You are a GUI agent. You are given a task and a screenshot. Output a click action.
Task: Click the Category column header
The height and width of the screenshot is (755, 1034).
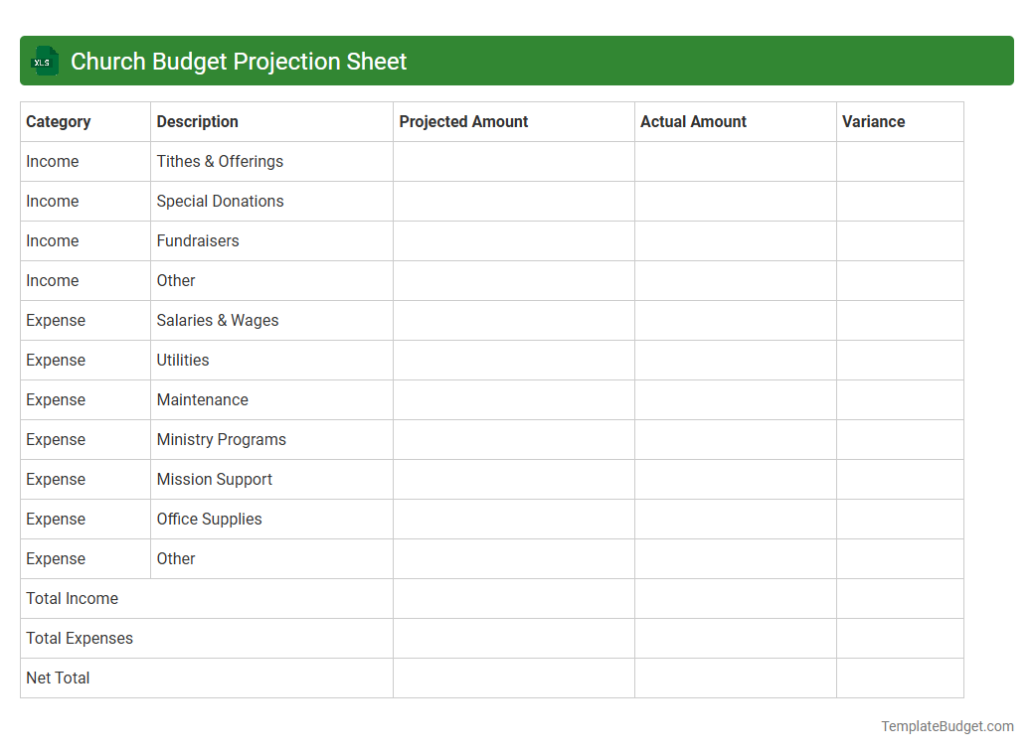59,121
